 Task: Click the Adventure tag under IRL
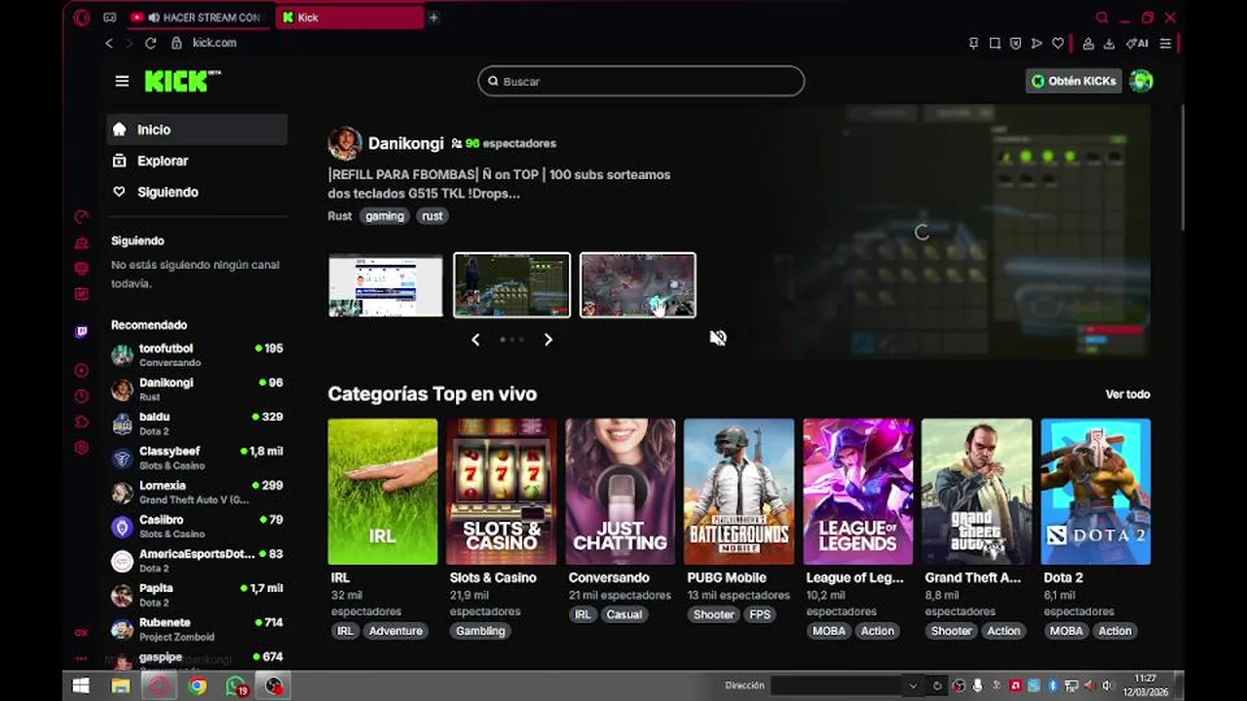click(396, 631)
